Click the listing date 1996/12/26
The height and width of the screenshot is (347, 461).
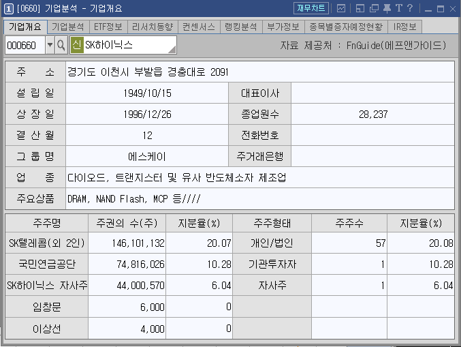147,115
